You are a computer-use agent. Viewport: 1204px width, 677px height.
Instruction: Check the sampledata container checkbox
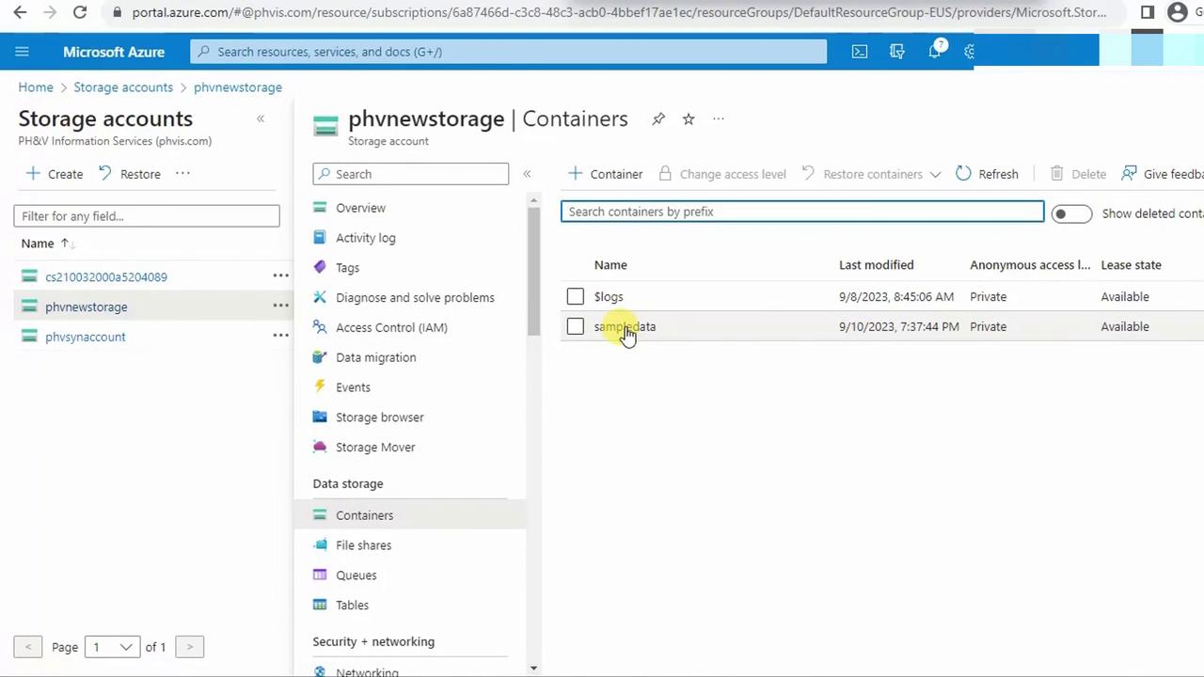point(576,327)
